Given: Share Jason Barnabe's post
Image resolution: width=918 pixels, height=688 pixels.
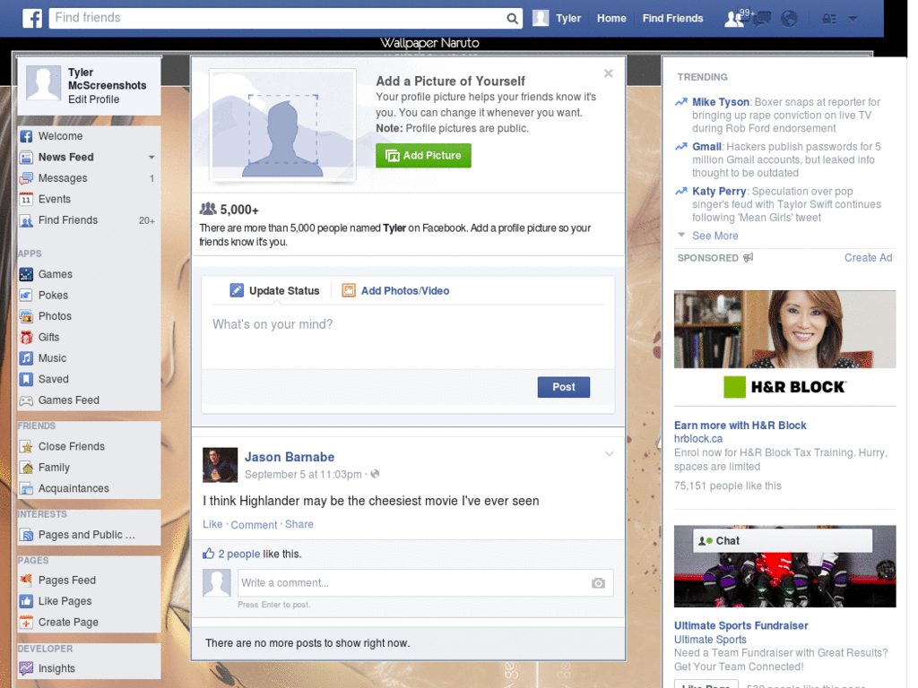Looking at the screenshot, I should 299,524.
